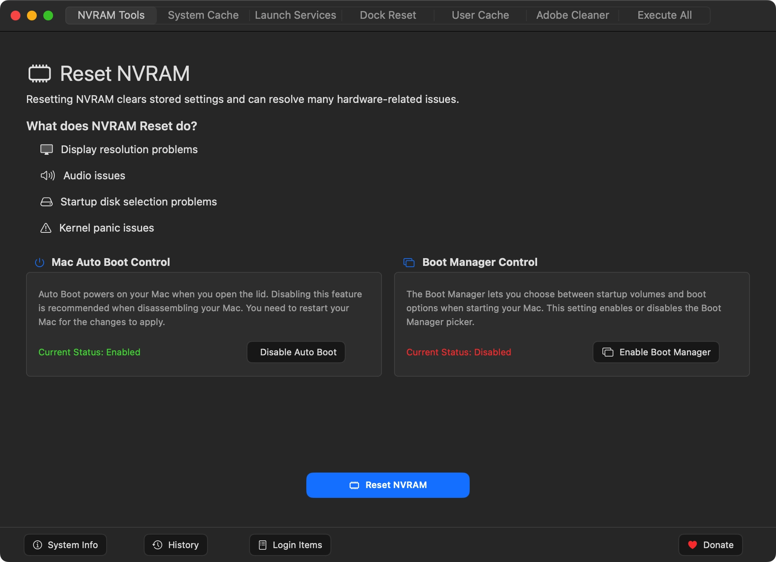
Task: Select the NVRAM Tools tab
Action: point(111,15)
